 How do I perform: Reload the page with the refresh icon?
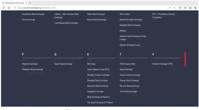(4, 8)
